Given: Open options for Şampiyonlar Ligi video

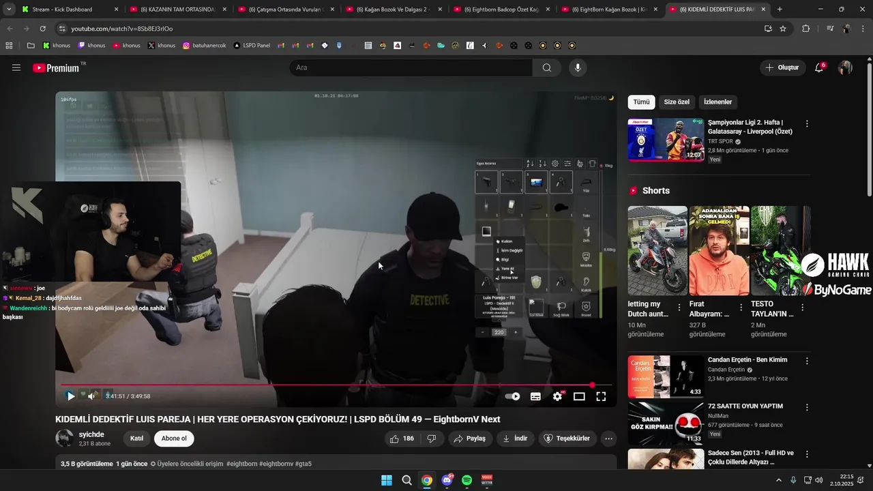Looking at the screenshot, I should (x=807, y=124).
